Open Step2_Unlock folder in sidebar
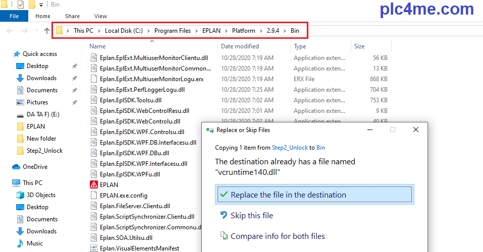This screenshot has width=483, height=252. 44,151
